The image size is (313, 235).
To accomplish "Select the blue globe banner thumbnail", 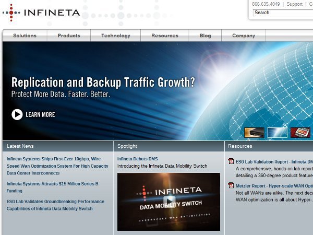I will (278, 133).
